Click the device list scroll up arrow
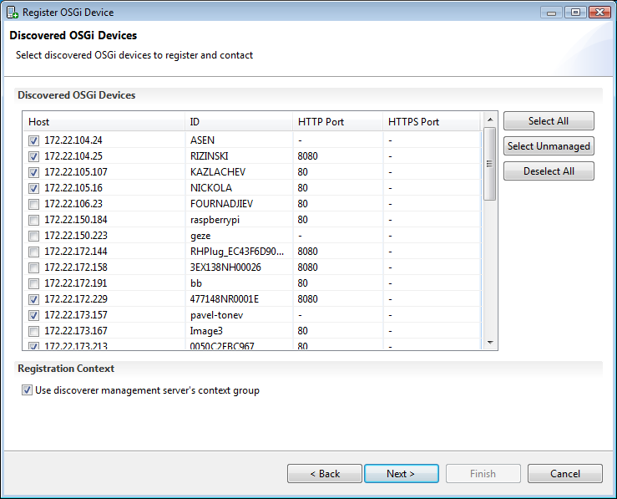The height and width of the screenshot is (499, 617). [490, 120]
